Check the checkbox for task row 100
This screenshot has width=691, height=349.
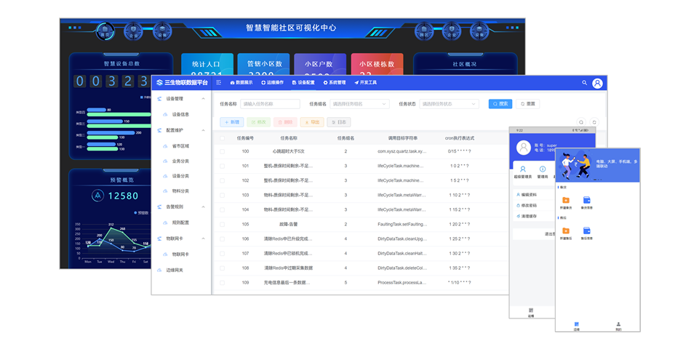223,151
